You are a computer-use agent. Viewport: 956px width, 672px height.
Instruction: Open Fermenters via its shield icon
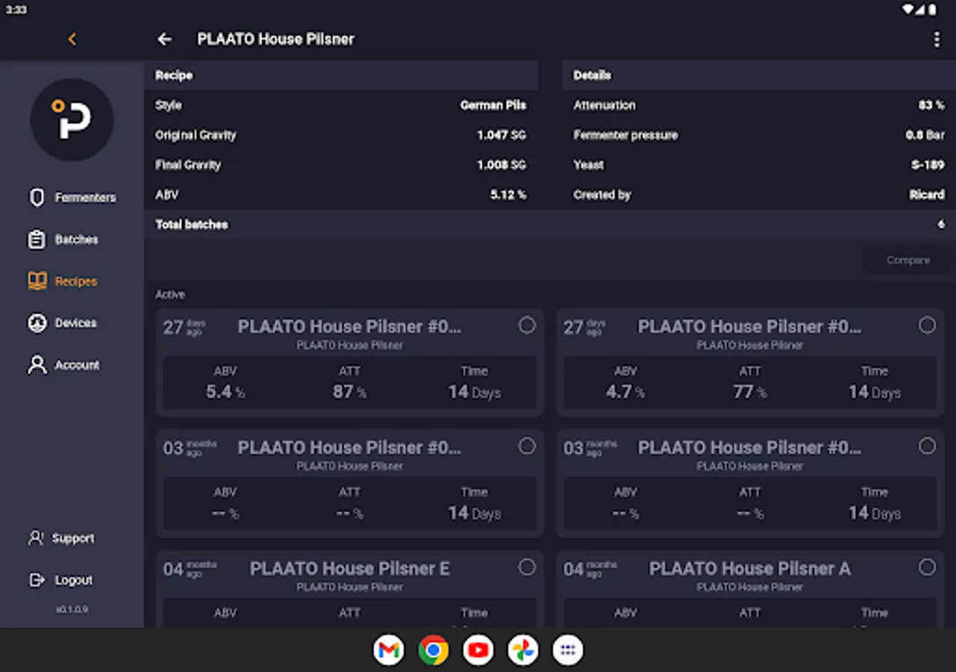coord(37,197)
